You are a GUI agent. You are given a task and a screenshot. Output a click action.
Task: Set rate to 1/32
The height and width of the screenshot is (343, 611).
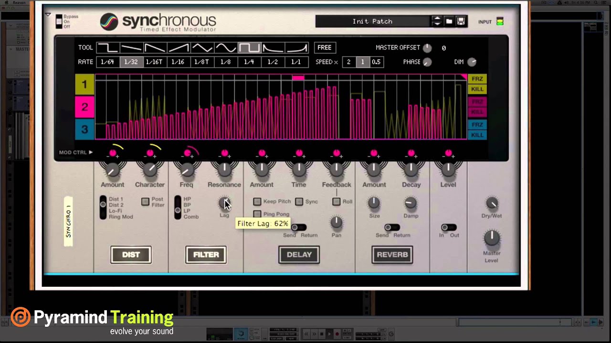click(131, 62)
